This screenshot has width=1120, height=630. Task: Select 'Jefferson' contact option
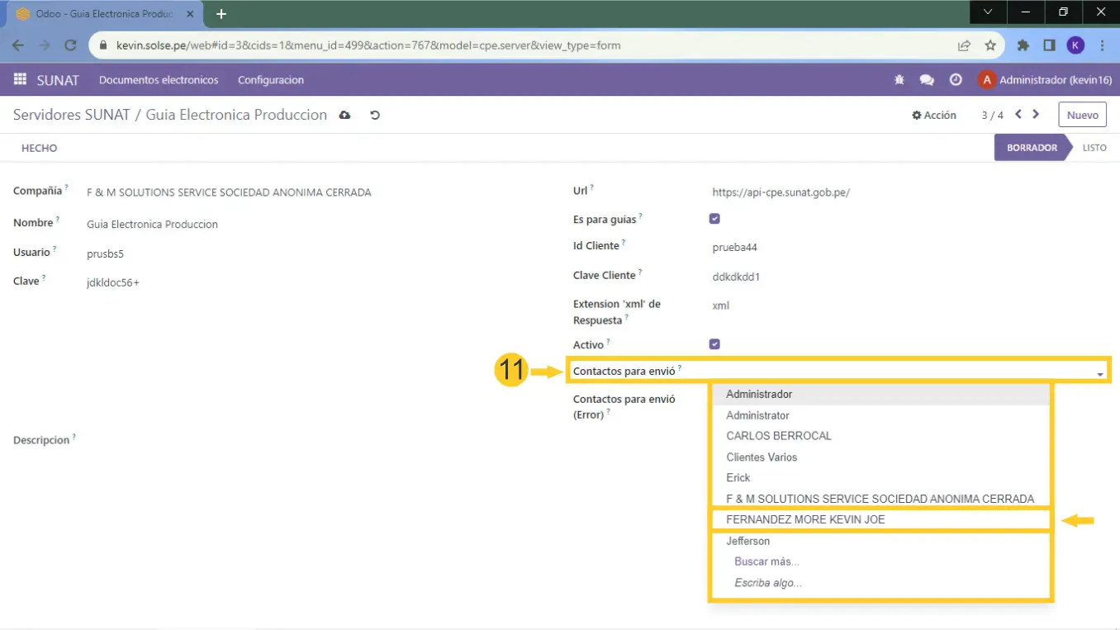(880, 542)
